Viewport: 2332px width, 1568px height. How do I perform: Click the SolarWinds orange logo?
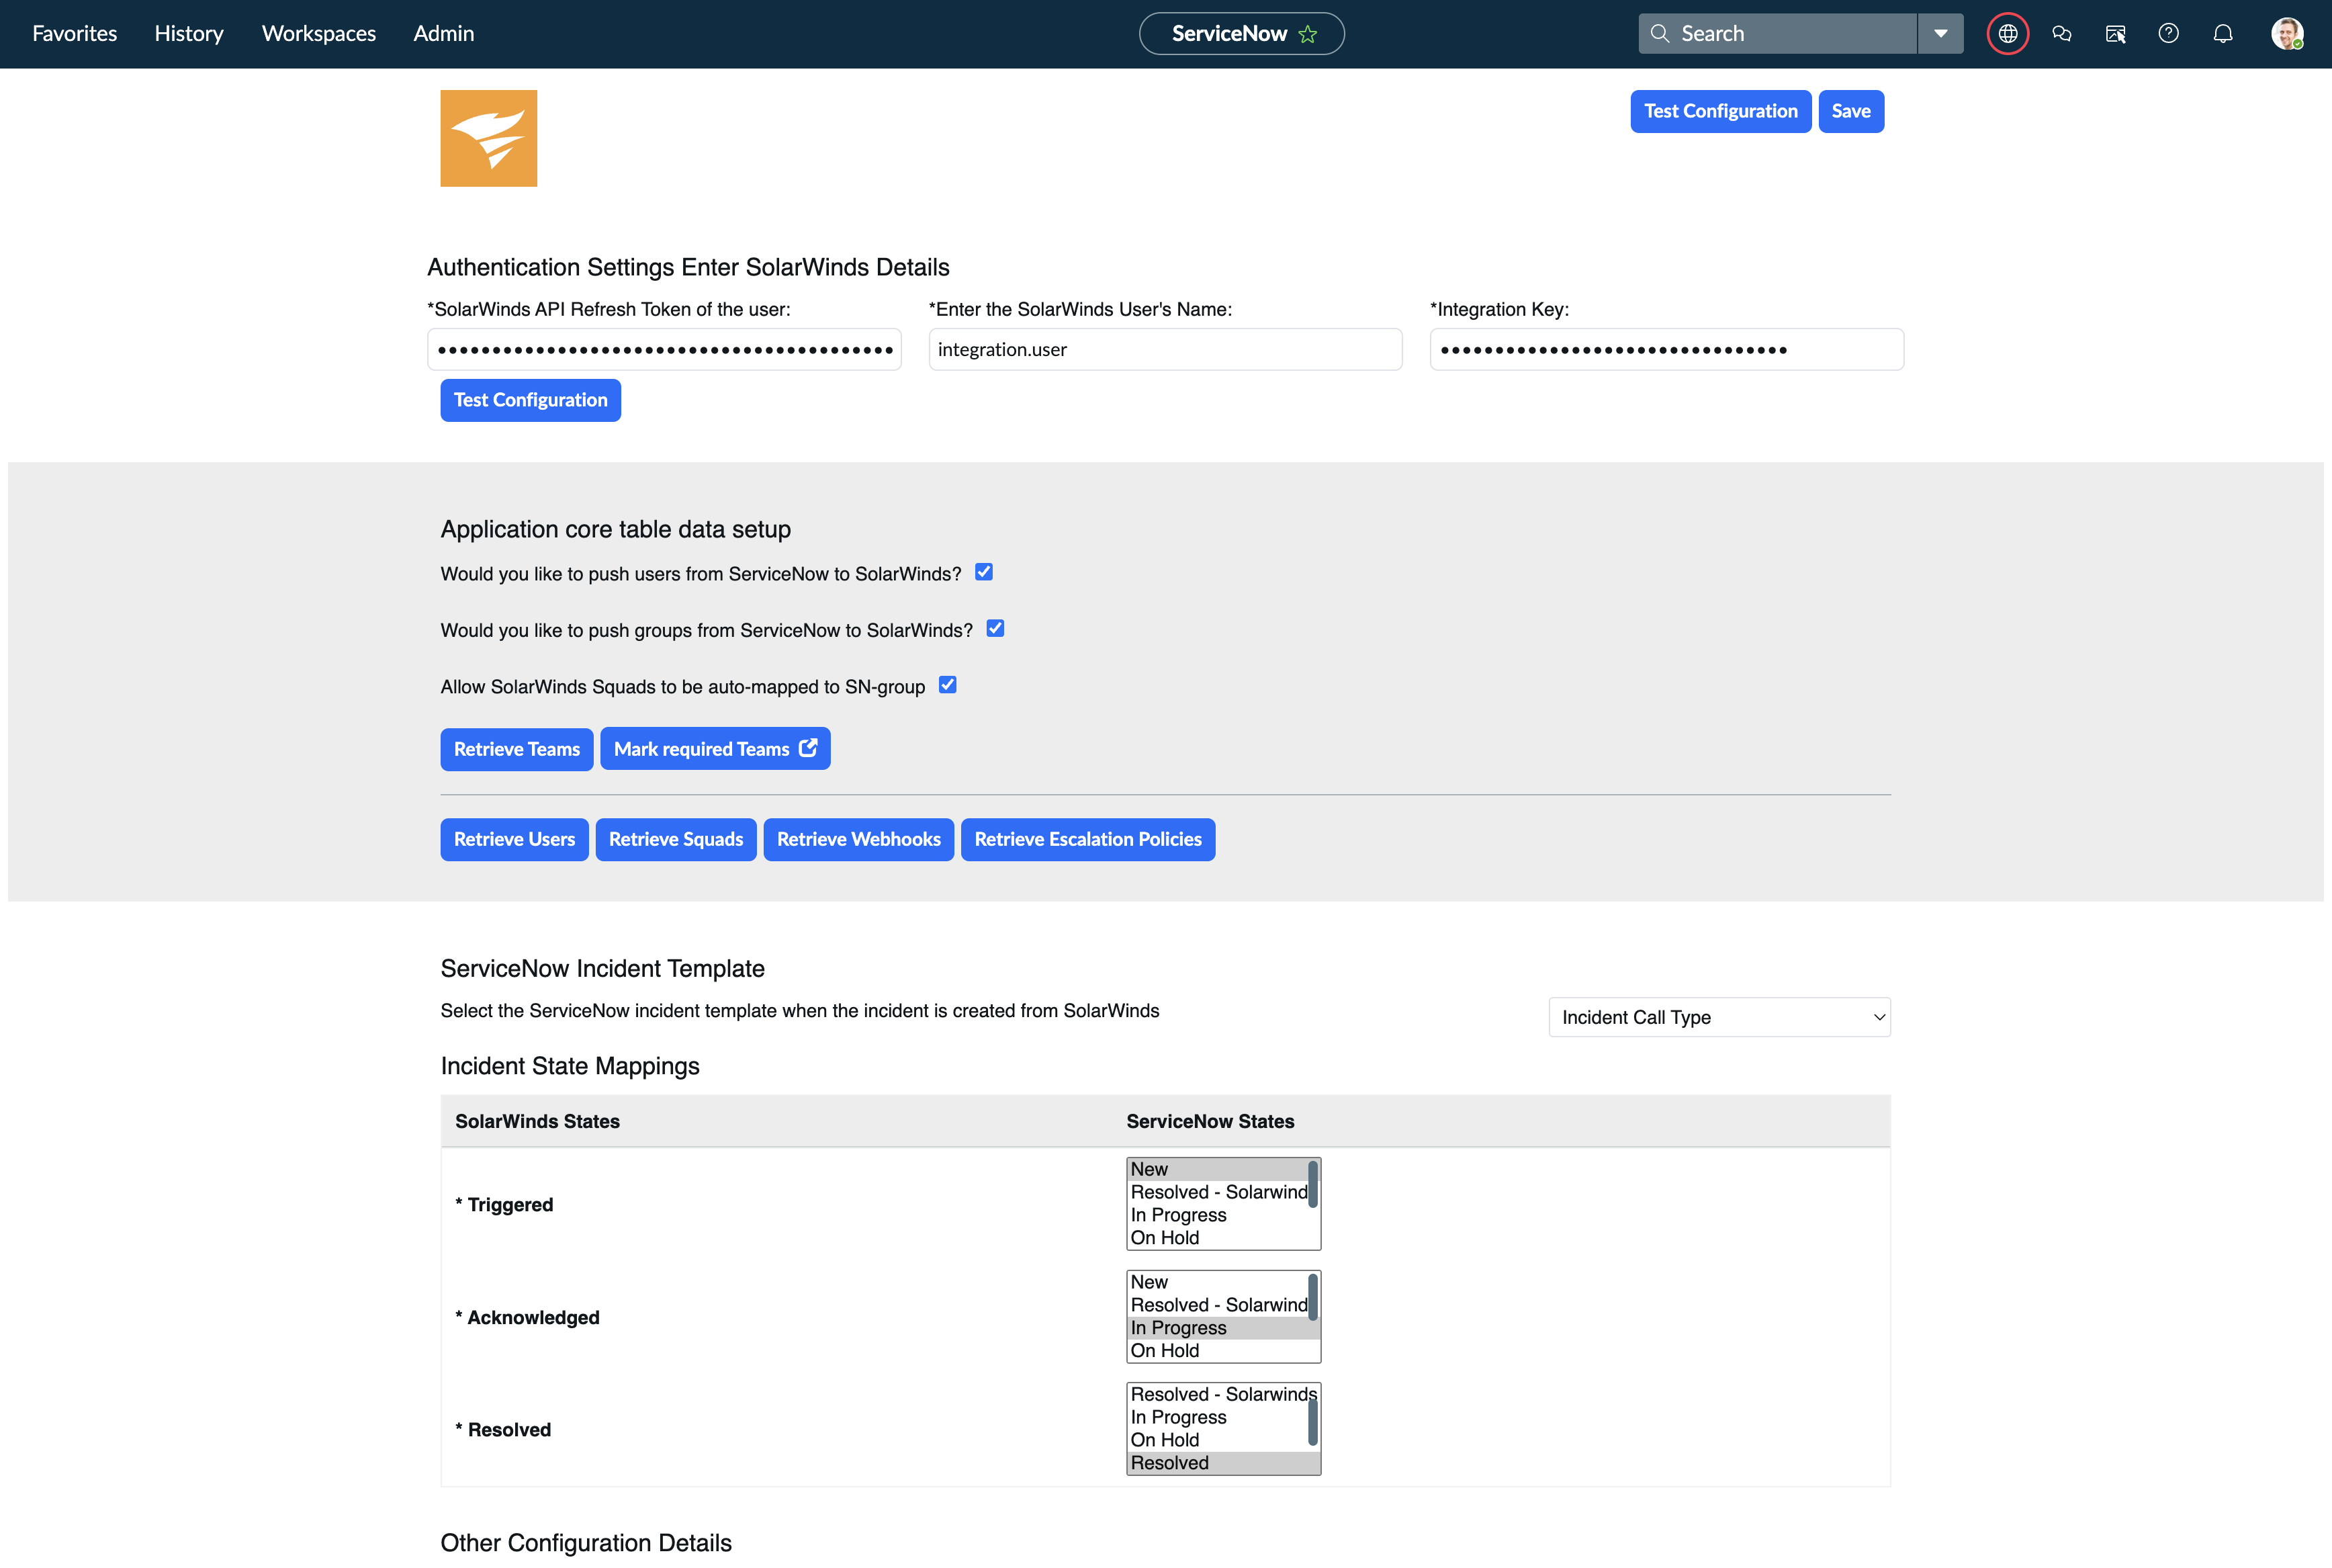489,138
